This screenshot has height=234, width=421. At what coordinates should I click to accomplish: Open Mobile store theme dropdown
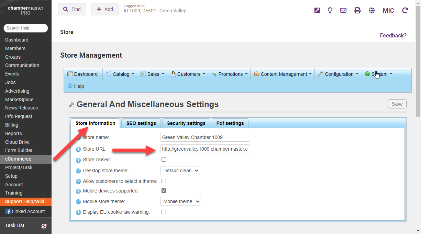click(180, 201)
